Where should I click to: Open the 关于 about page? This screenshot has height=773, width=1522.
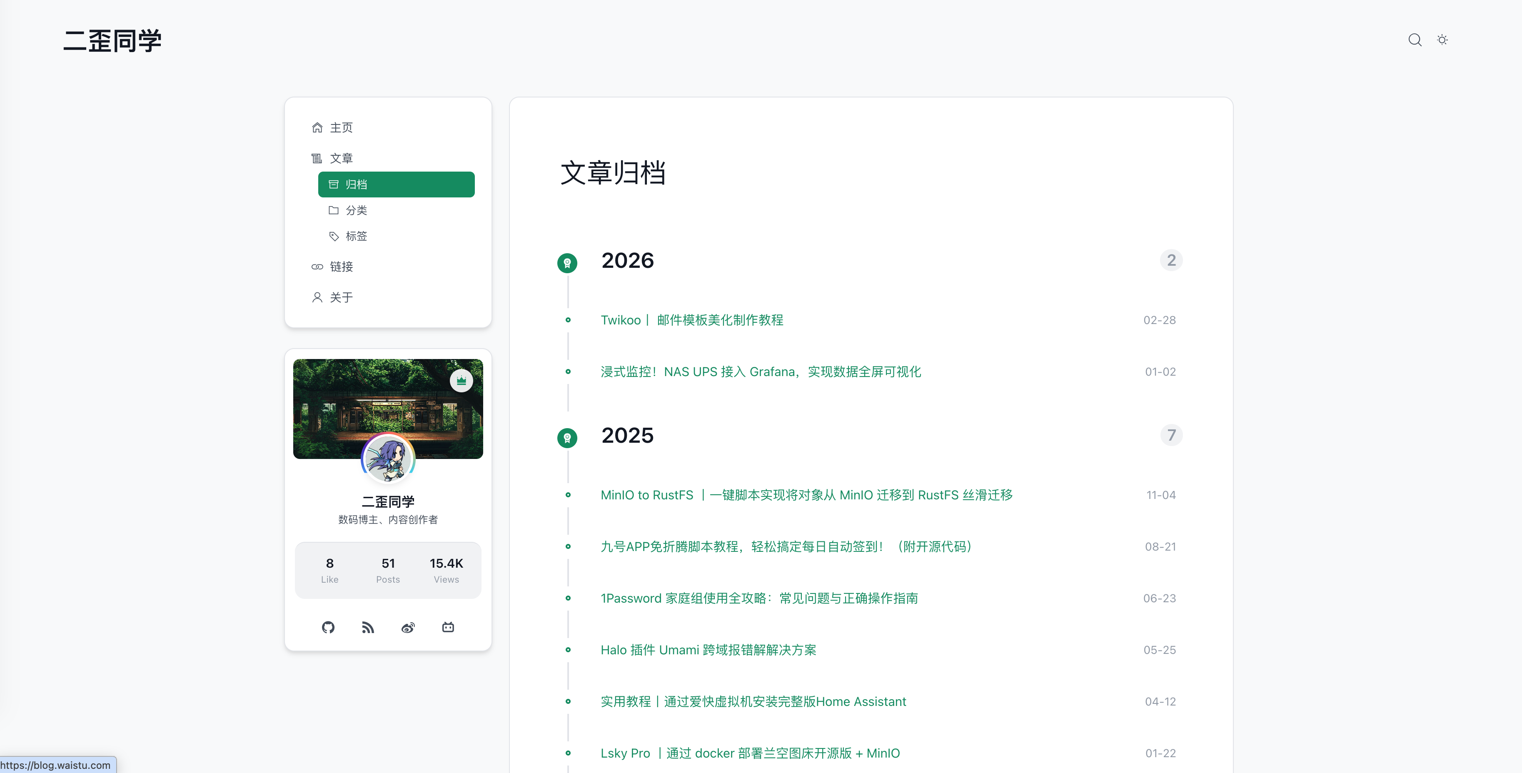coord(342,297)
